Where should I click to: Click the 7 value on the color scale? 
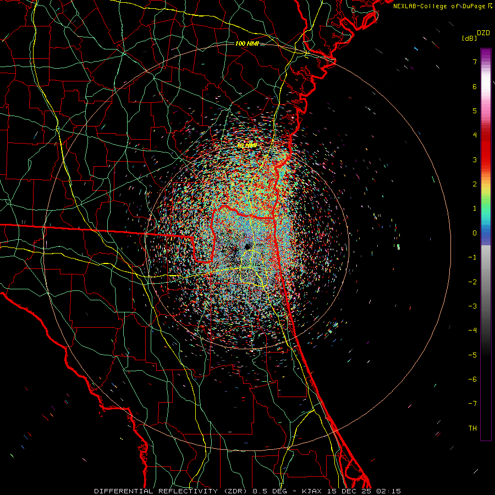[475, 62]
